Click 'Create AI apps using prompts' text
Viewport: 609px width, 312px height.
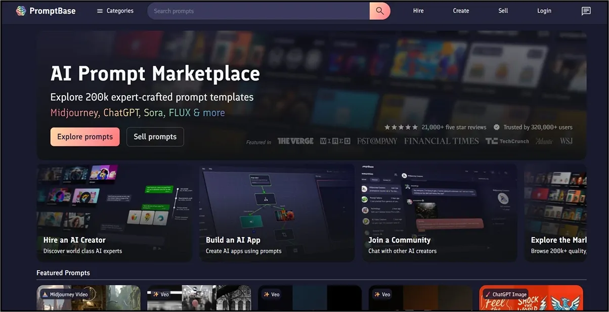(244, 251)
